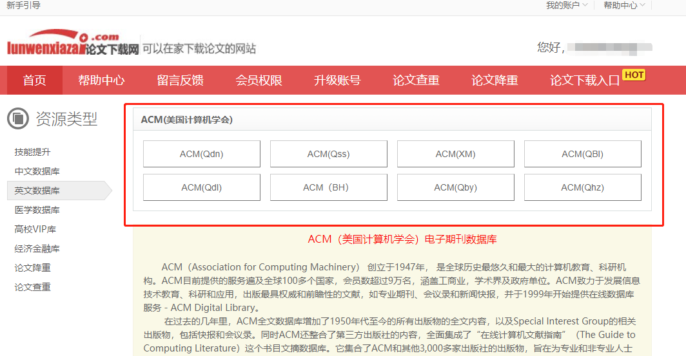Expand the 帮助中心 dropdown in top bar
Image resolution: width=686 pixels, height=356 pixels.
[624, 5]
